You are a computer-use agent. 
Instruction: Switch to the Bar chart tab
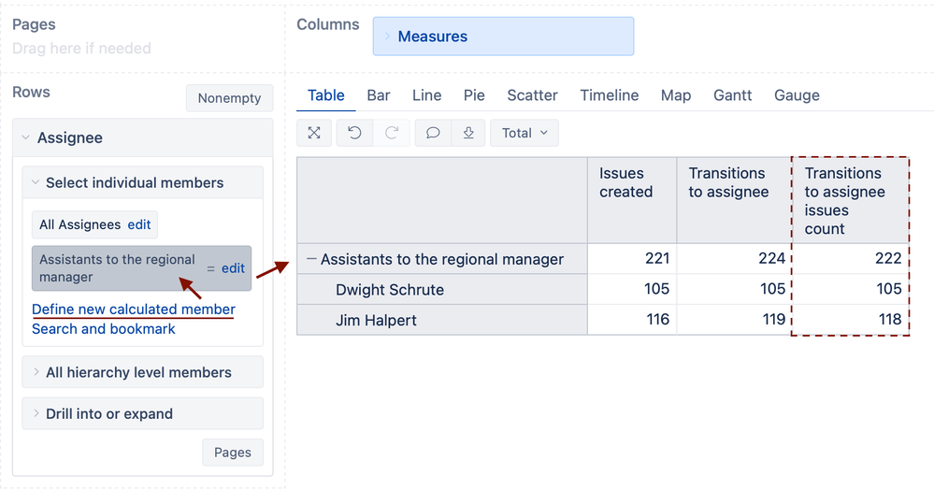[379, 95]
